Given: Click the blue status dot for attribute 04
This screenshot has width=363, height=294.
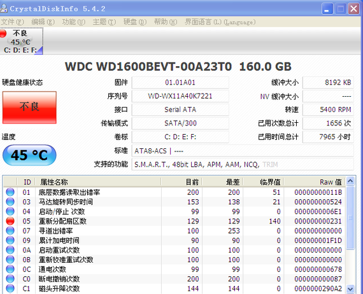Looking at the screenshot, I should [x=10, y=211].
